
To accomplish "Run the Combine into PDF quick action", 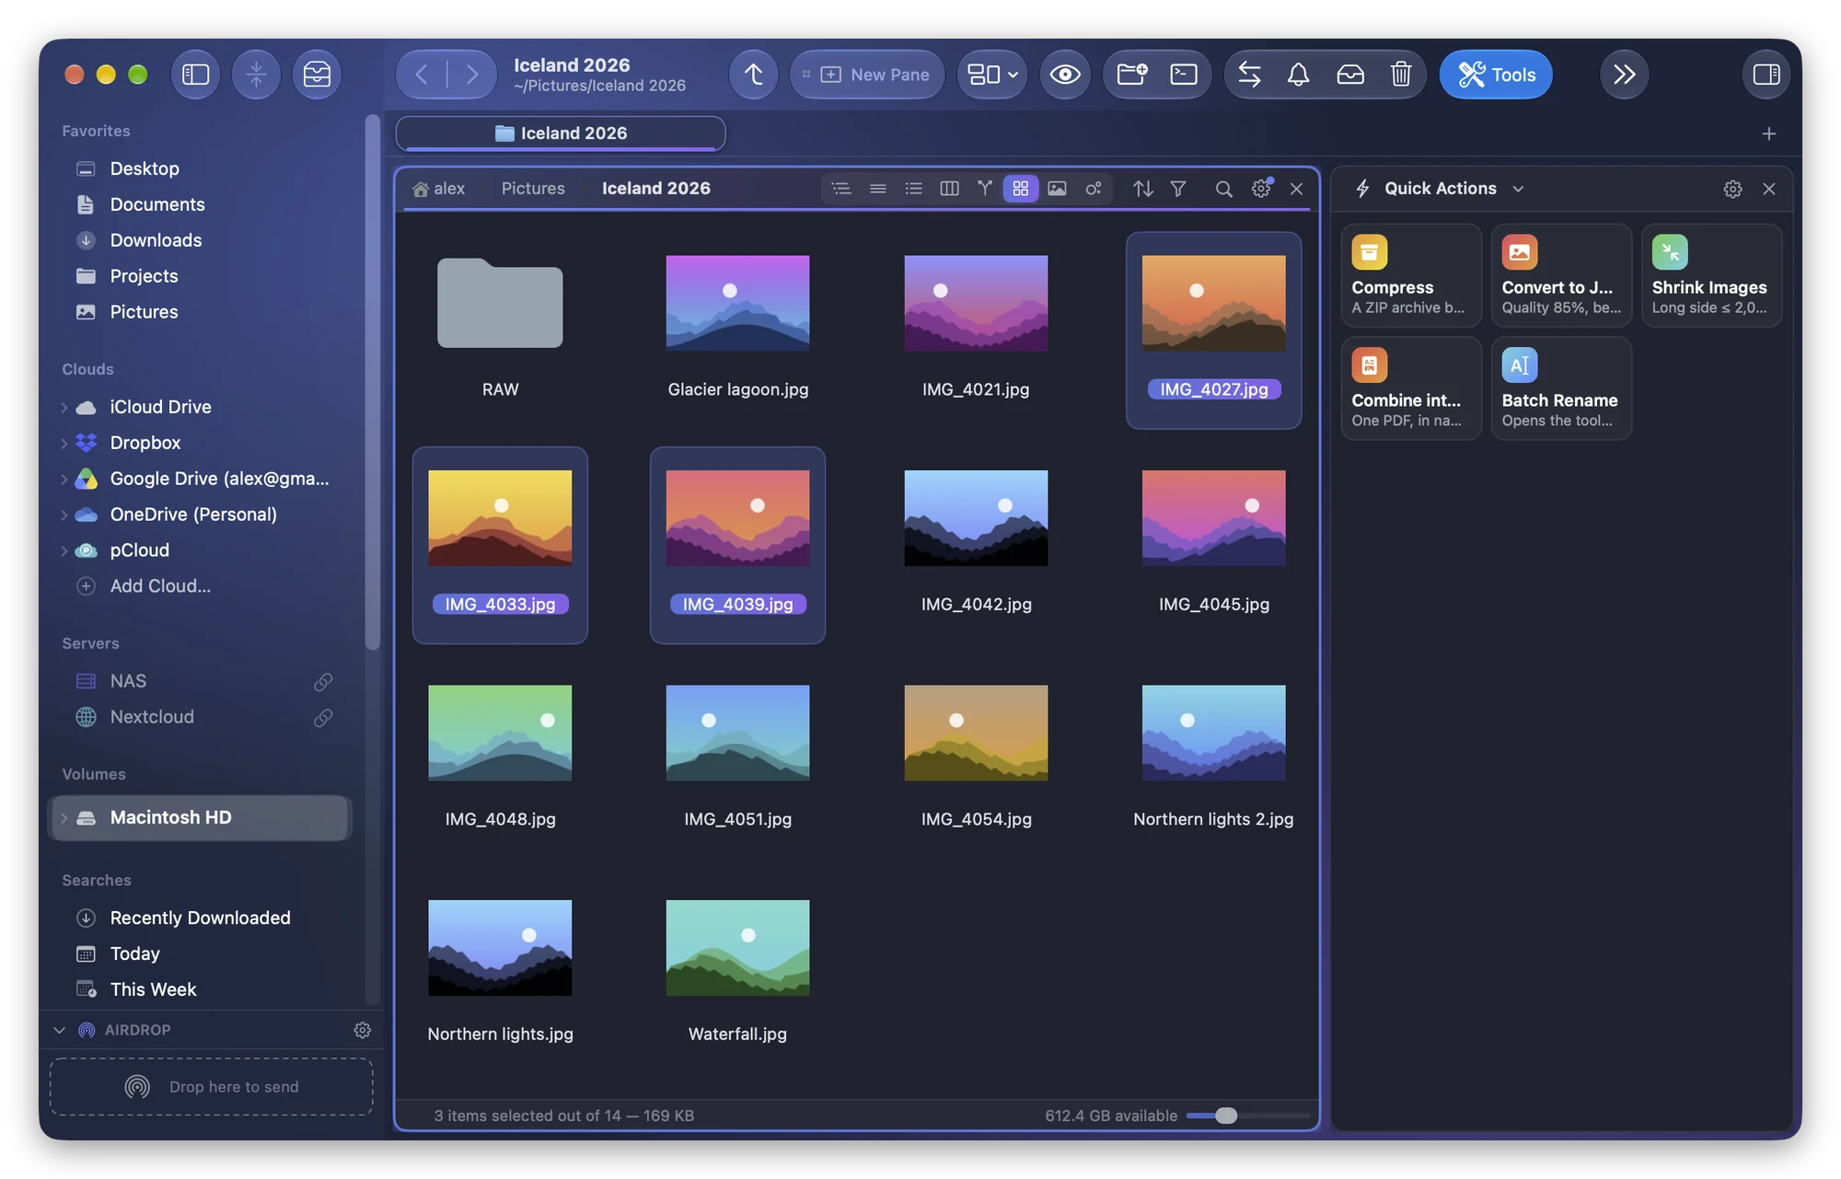I will (x=1411, y=387).
